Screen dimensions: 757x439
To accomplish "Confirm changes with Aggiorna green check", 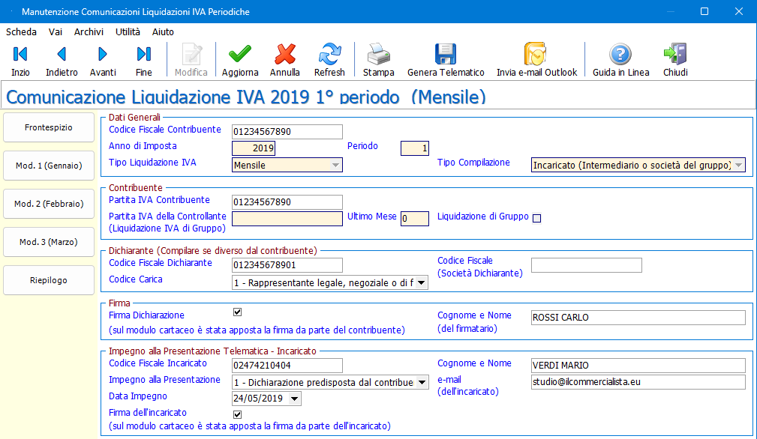I will click(240, 60).
